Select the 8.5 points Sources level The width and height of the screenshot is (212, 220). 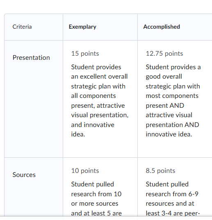(x=160, y=170)
